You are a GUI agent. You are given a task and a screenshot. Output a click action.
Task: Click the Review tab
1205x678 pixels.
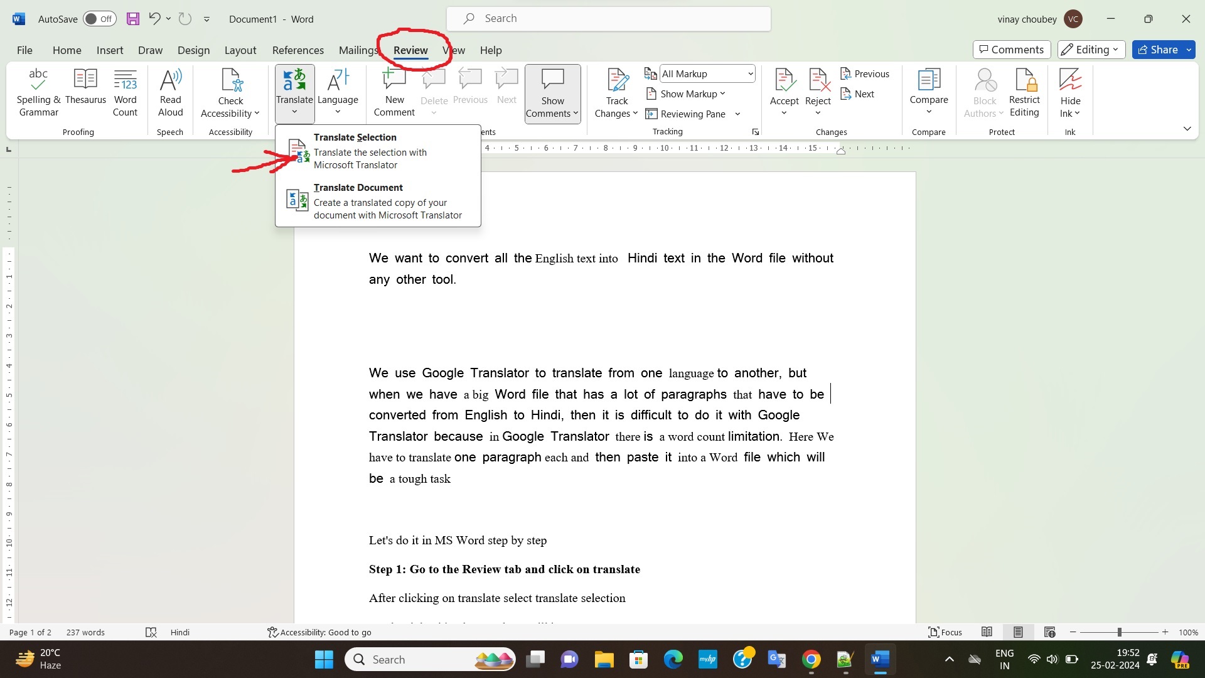[x=410, y=50]
